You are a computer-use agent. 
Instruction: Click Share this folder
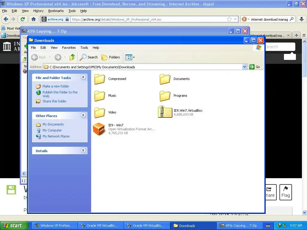(x=55, y=101)
